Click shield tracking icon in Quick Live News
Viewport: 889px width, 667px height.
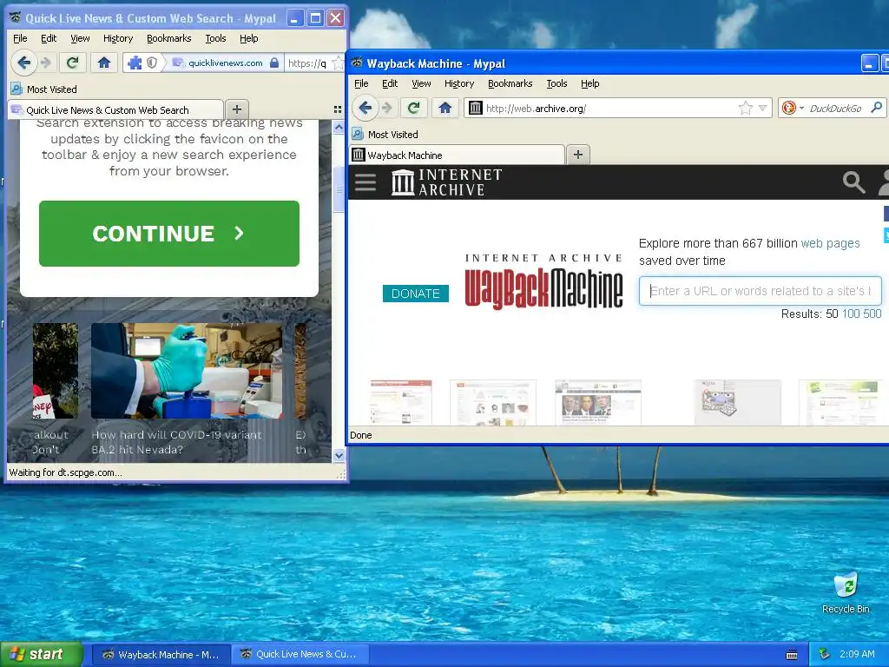[x=152, y=63]
